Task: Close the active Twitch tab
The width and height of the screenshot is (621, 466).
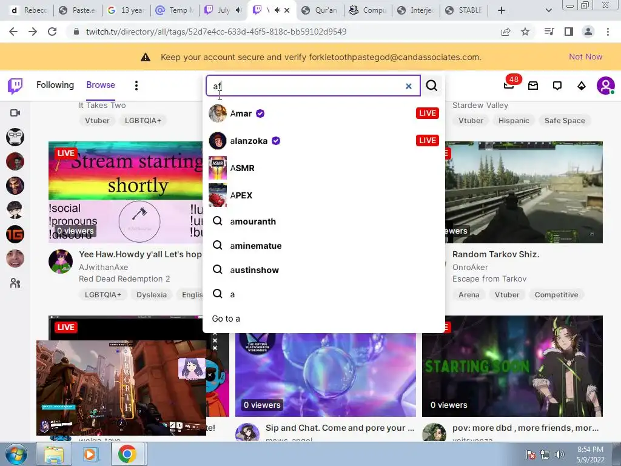Action: [287, 10]
